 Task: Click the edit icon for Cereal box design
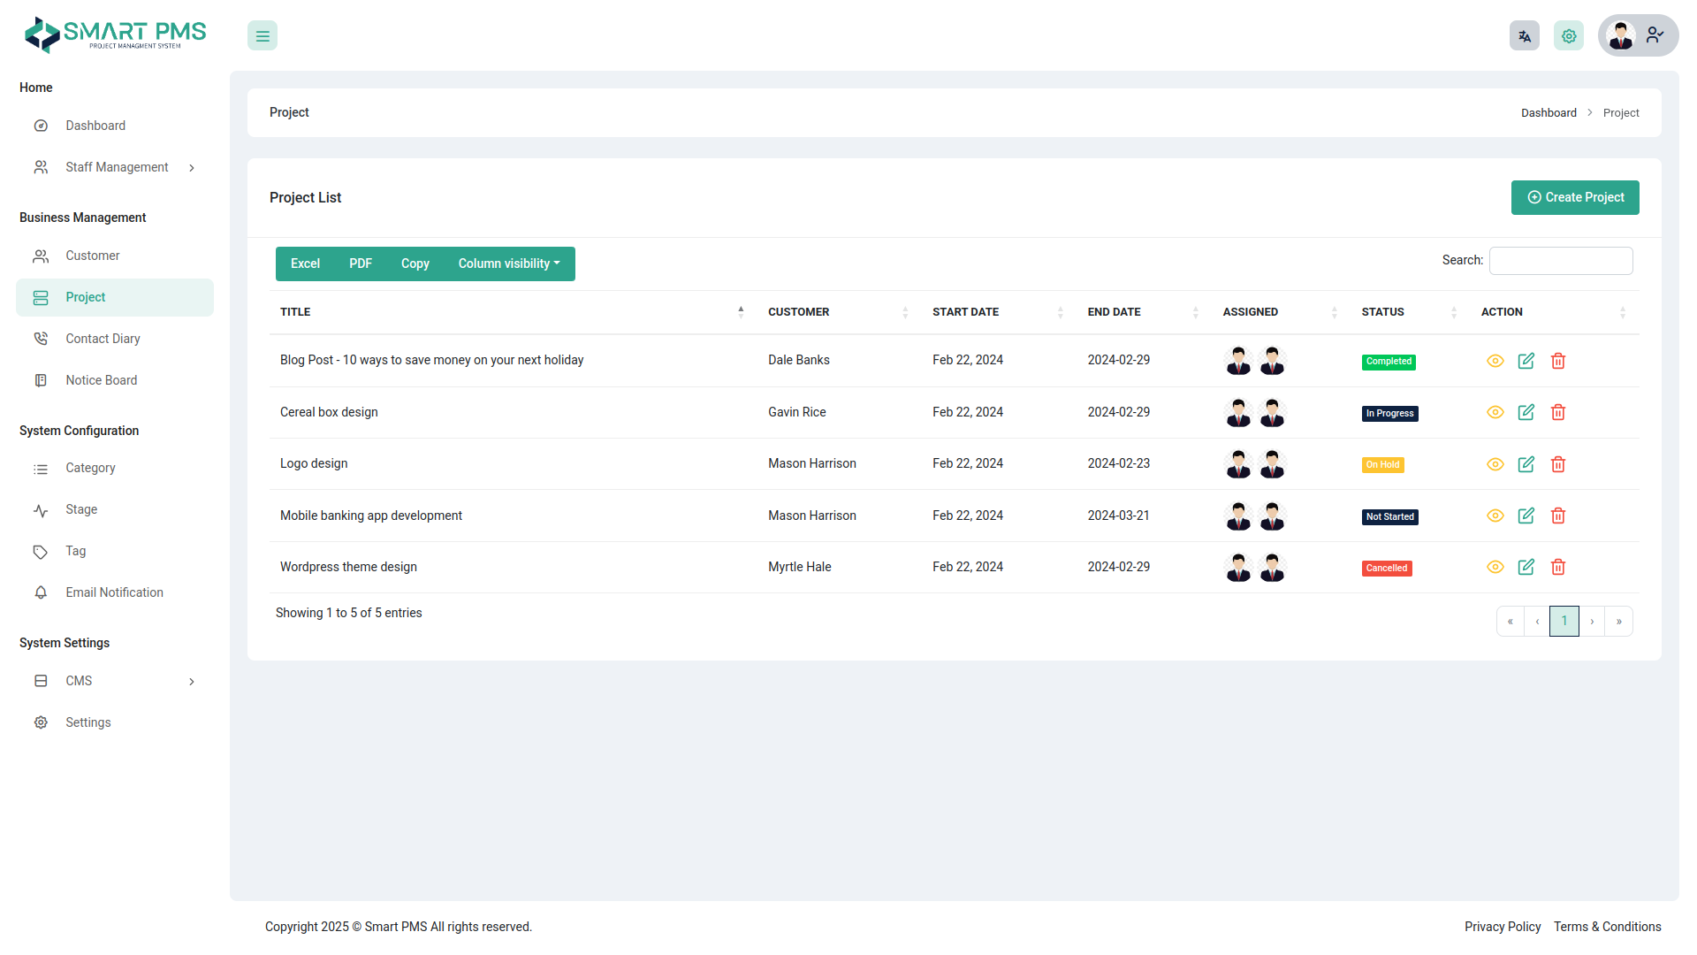pos(1526,412)
